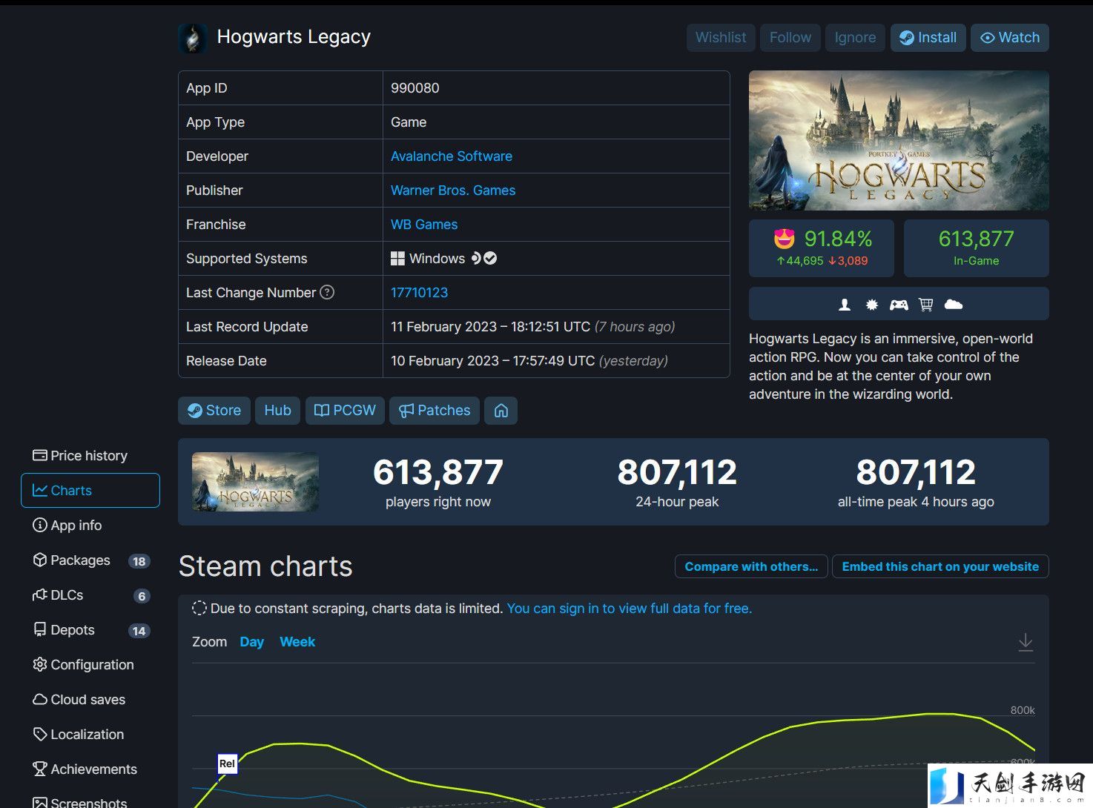Click the achievements badge icon
The image size is (1093, 808).
click(872, 304)
